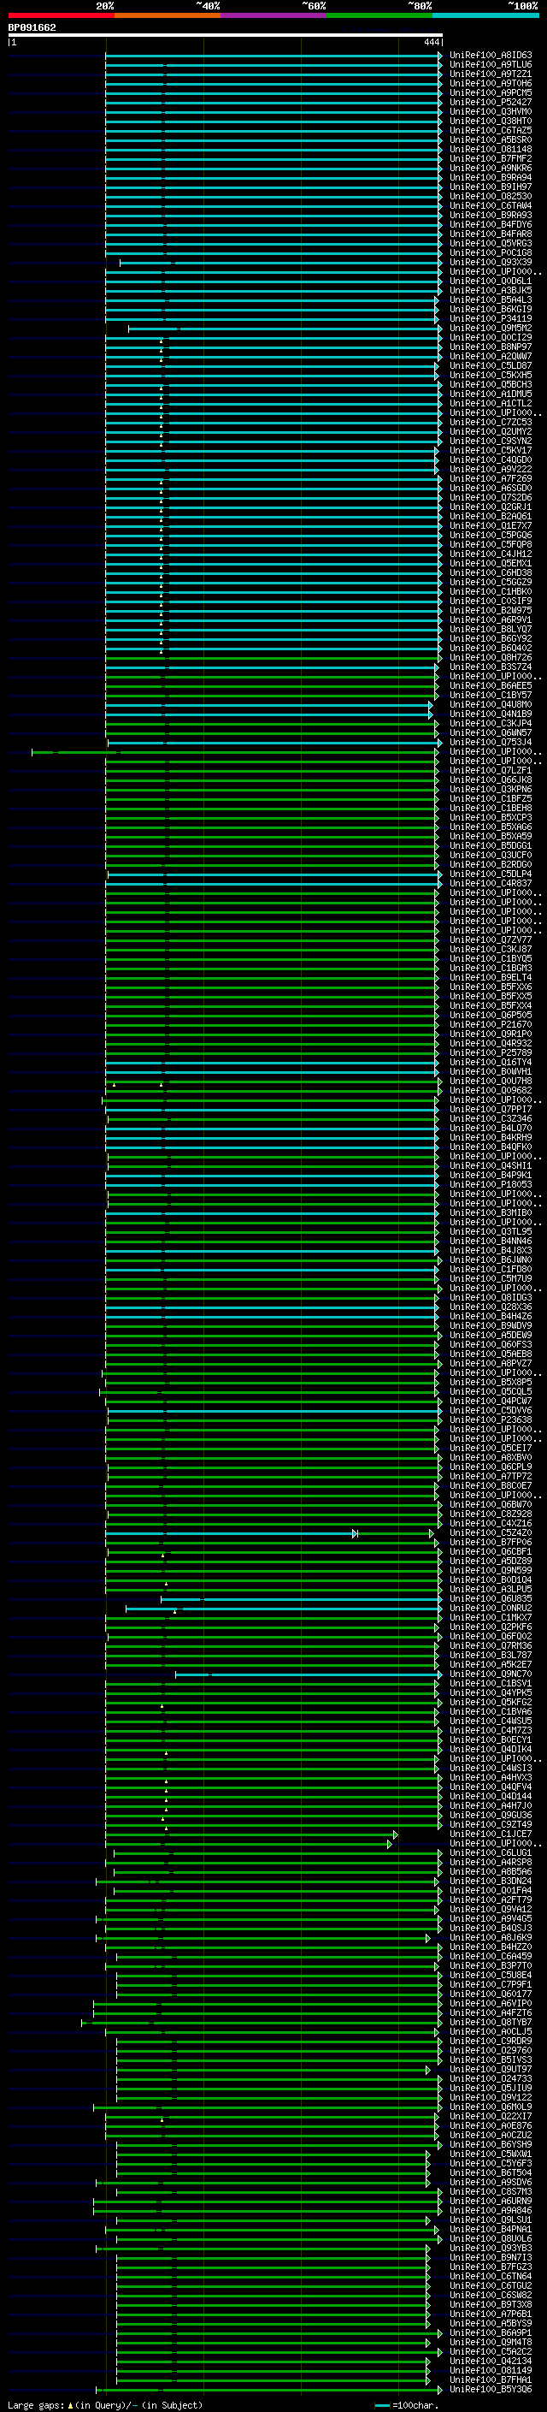Select hit UniRef100_C1MKX7
This screenshot has width=547, height=2412.
click(x=491, y=1617)
